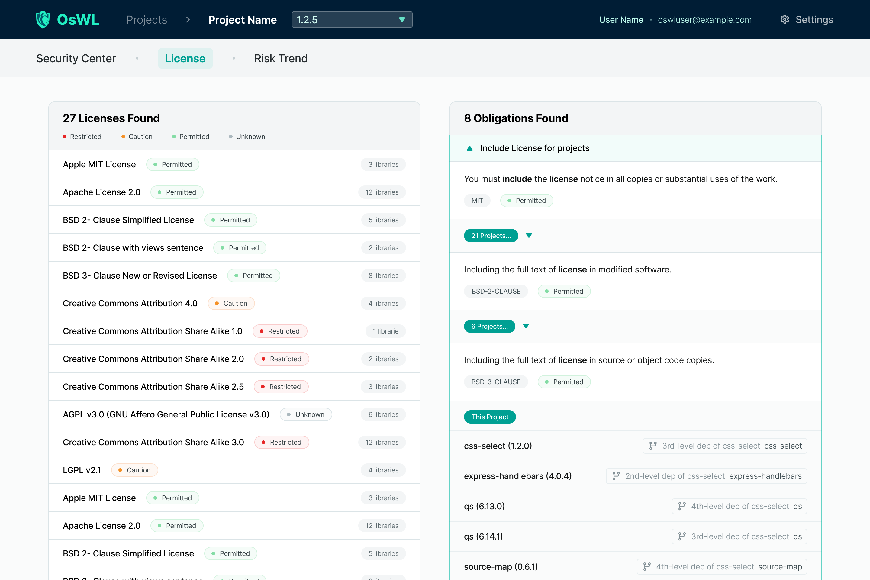Image resolution: width=870 pixels, height=580 pixels.
Task: Select the first Apple MIT License row
Action: tap(234, 164)
